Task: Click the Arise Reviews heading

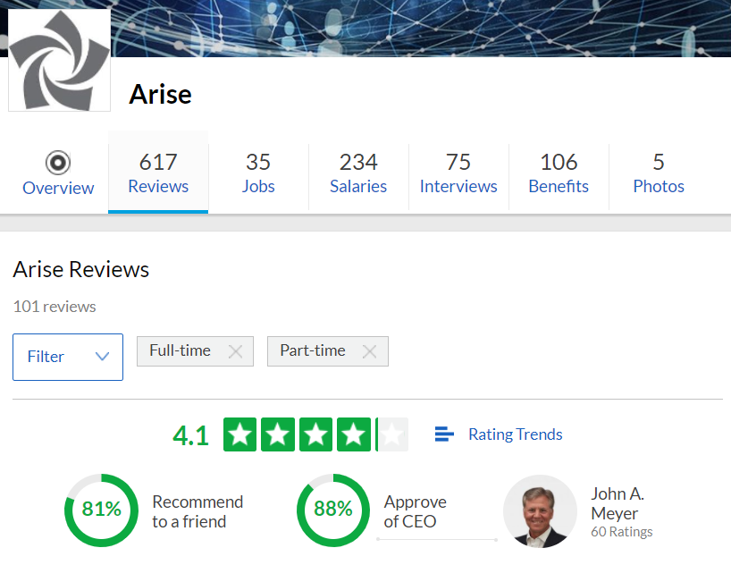Action: pos(81,269)
